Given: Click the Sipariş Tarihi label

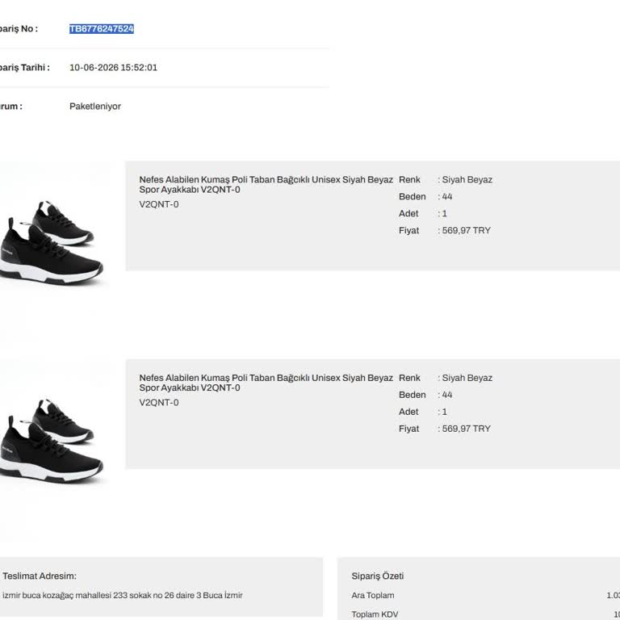Looking at the screenshot, I should tap(24, 68).
